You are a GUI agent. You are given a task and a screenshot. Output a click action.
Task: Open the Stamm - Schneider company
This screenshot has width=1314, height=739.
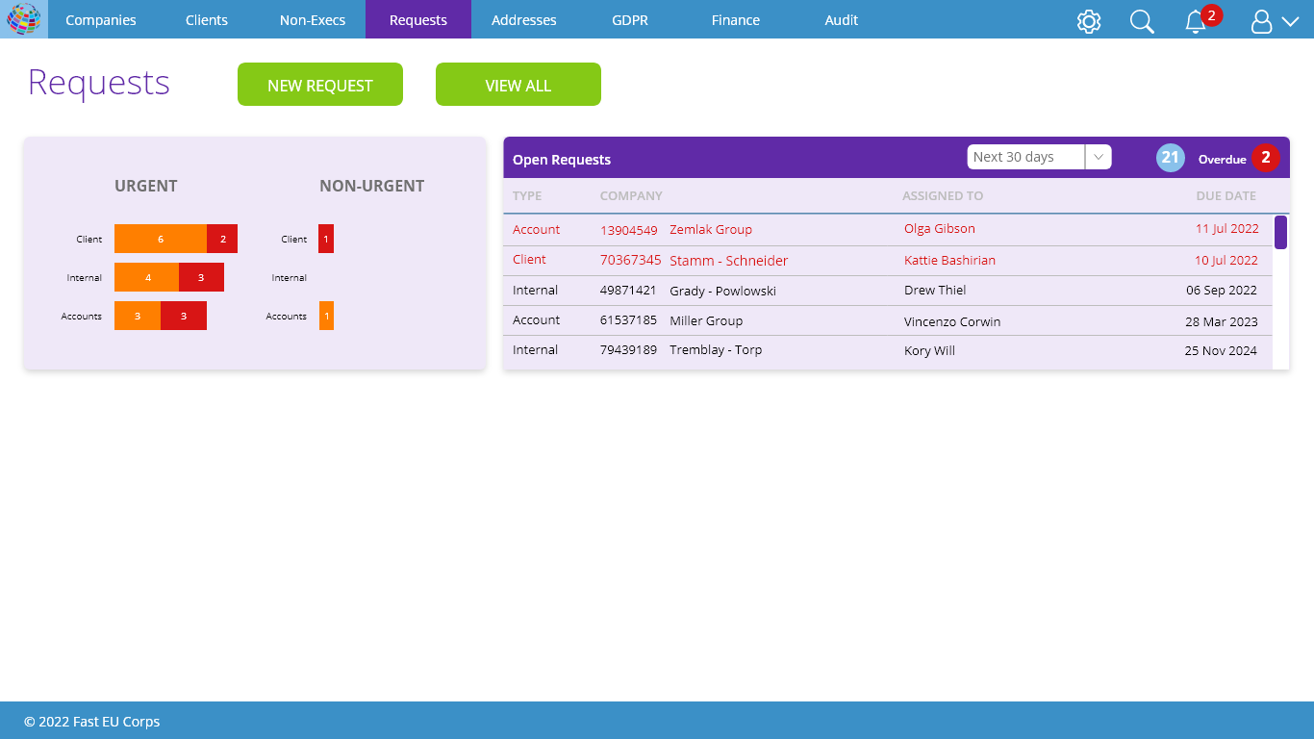(x=729, y=261)
